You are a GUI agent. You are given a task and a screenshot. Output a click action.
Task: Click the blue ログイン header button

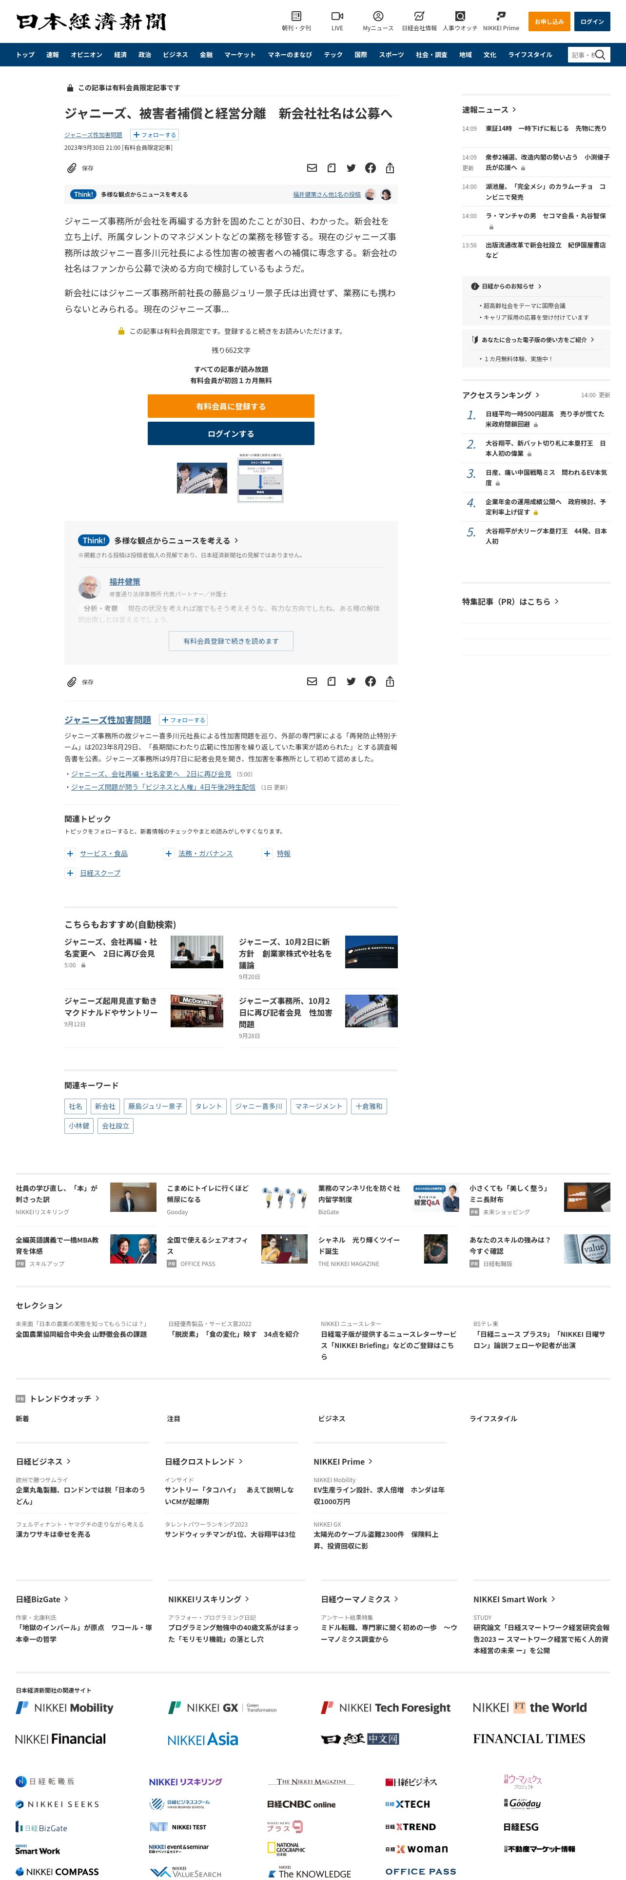point(592,22)
